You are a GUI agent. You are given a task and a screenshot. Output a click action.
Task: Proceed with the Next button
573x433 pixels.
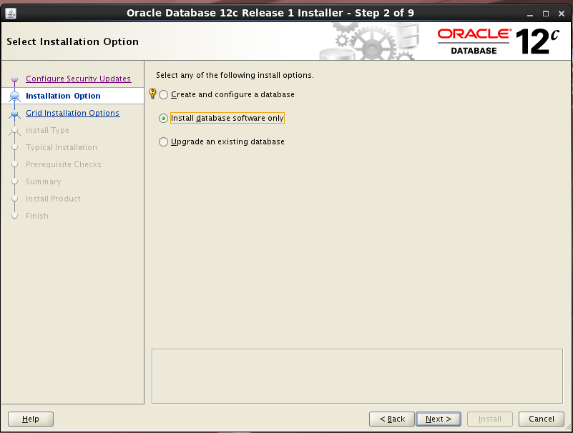(439, 419)
